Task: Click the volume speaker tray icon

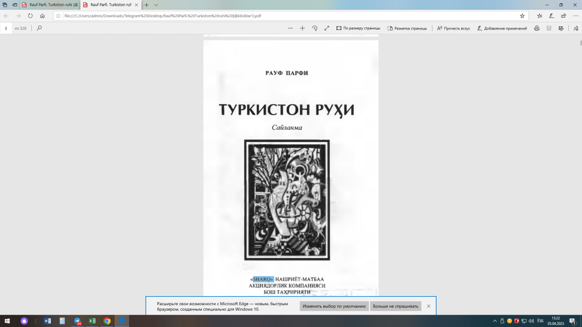Action: pyautogui.click(x=532, y=321)
